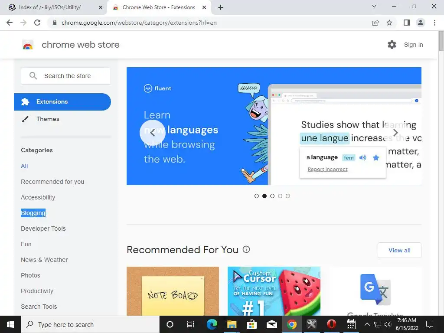Open Mail app from taskbar
444x333 pixels.
coord(271,324)
